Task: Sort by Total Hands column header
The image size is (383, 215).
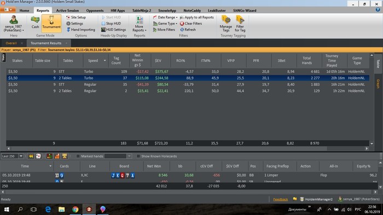Action: pos(307,61)
